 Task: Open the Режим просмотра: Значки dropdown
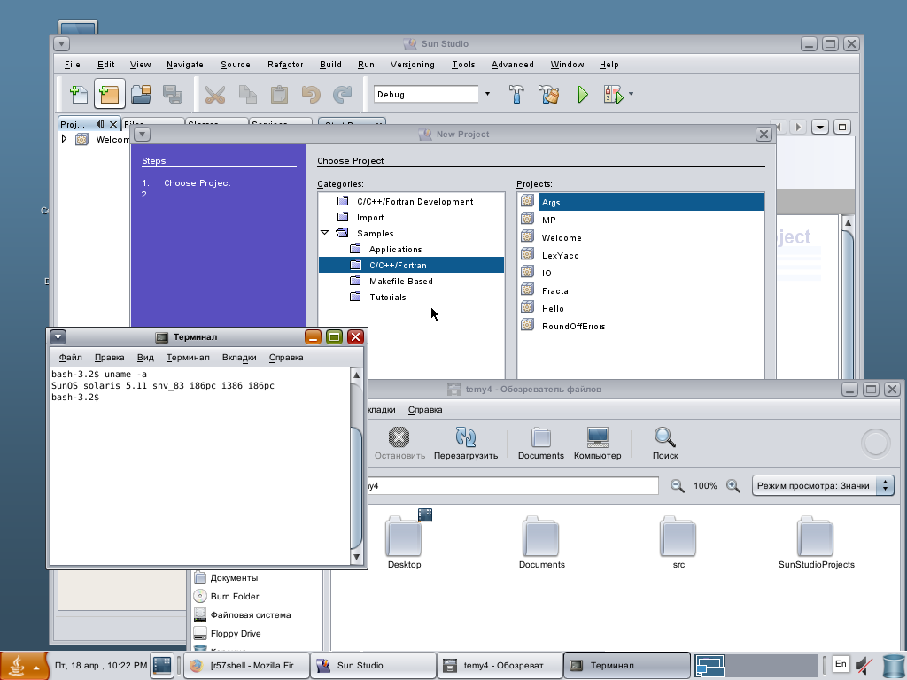[x=823, y=486]
